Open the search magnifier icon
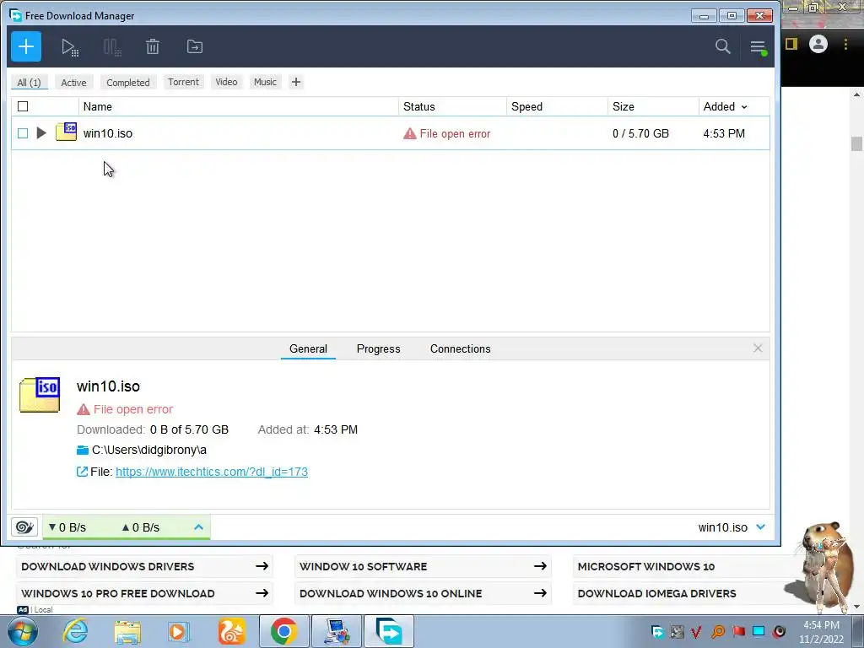Image resolution: width=864 pixels, height=648 pixels. pyautogui.click(x=722, y=47)
